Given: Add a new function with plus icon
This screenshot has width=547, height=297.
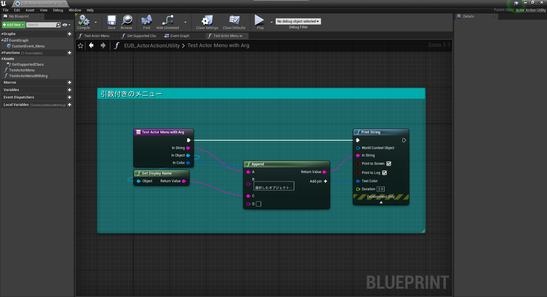Looking at the screenshot, I should coord(69,53).
